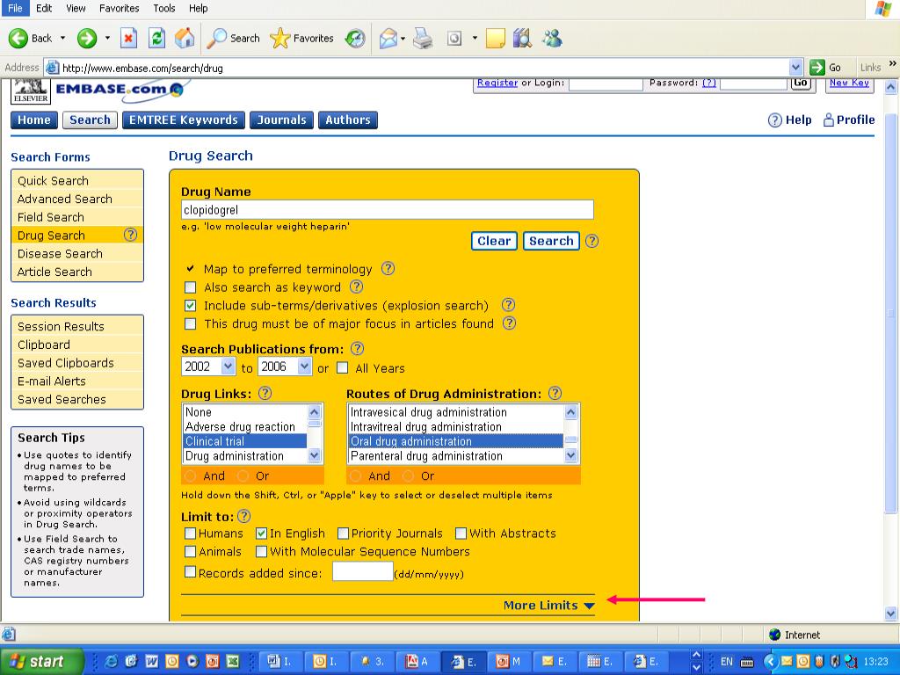Click the Search button in drug form

(x=551, y=241)
